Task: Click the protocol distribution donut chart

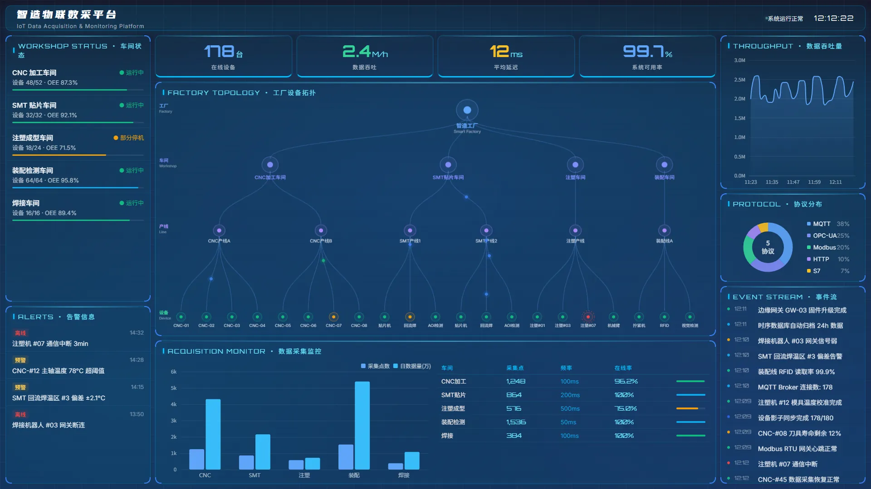Action: click(x=768, y=247)
